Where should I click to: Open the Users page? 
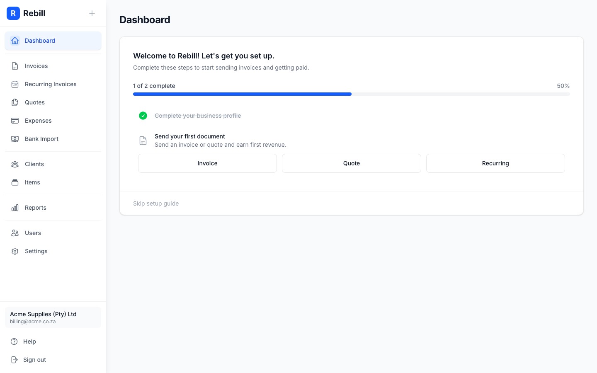tap(53, 233)
